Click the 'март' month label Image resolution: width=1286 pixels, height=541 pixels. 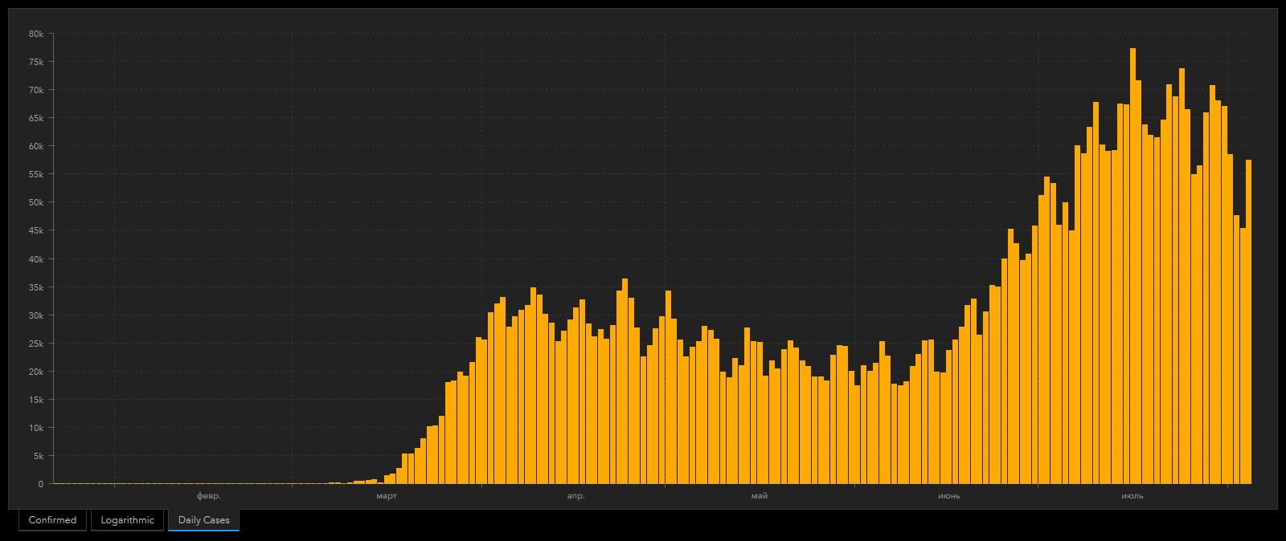pyautogui.click(x=387, y=496)
